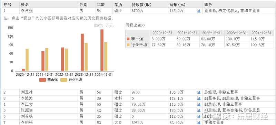This screenshot has width=276, height=125.
Task: Click the 董事长,法定代表人,非独立董事 position text
Action: pos(232,11)
